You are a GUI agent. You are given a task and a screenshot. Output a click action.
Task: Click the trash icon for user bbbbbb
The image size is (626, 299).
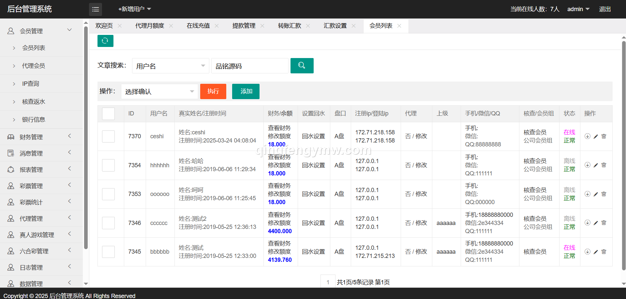click(604, 252)
